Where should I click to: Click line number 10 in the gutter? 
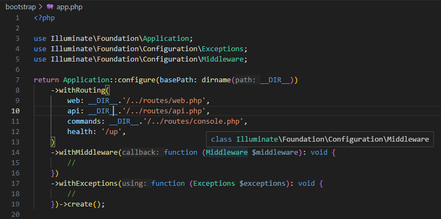tap(15, 111)
